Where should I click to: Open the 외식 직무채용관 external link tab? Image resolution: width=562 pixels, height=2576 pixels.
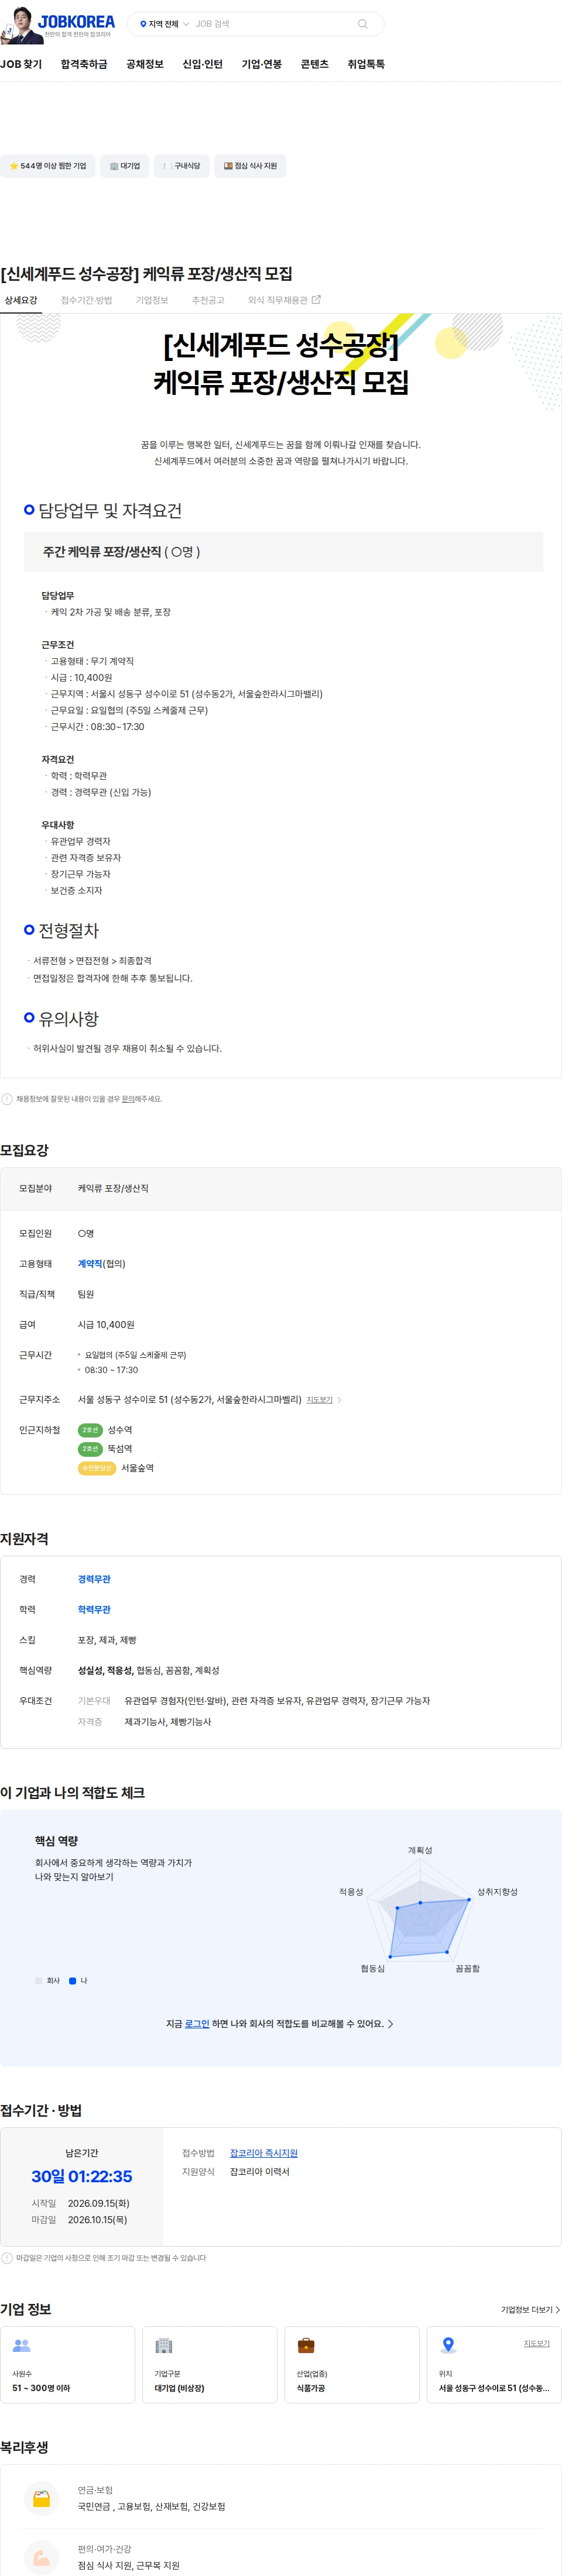(x=284, y=300)
